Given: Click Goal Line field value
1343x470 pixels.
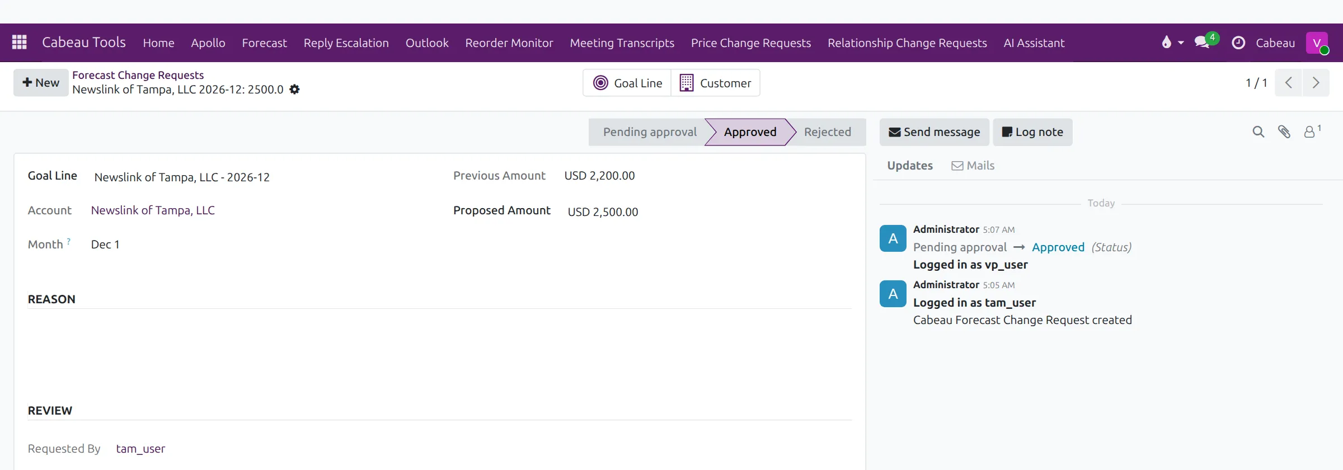Looking at the screenshot, I should (182, 177).
